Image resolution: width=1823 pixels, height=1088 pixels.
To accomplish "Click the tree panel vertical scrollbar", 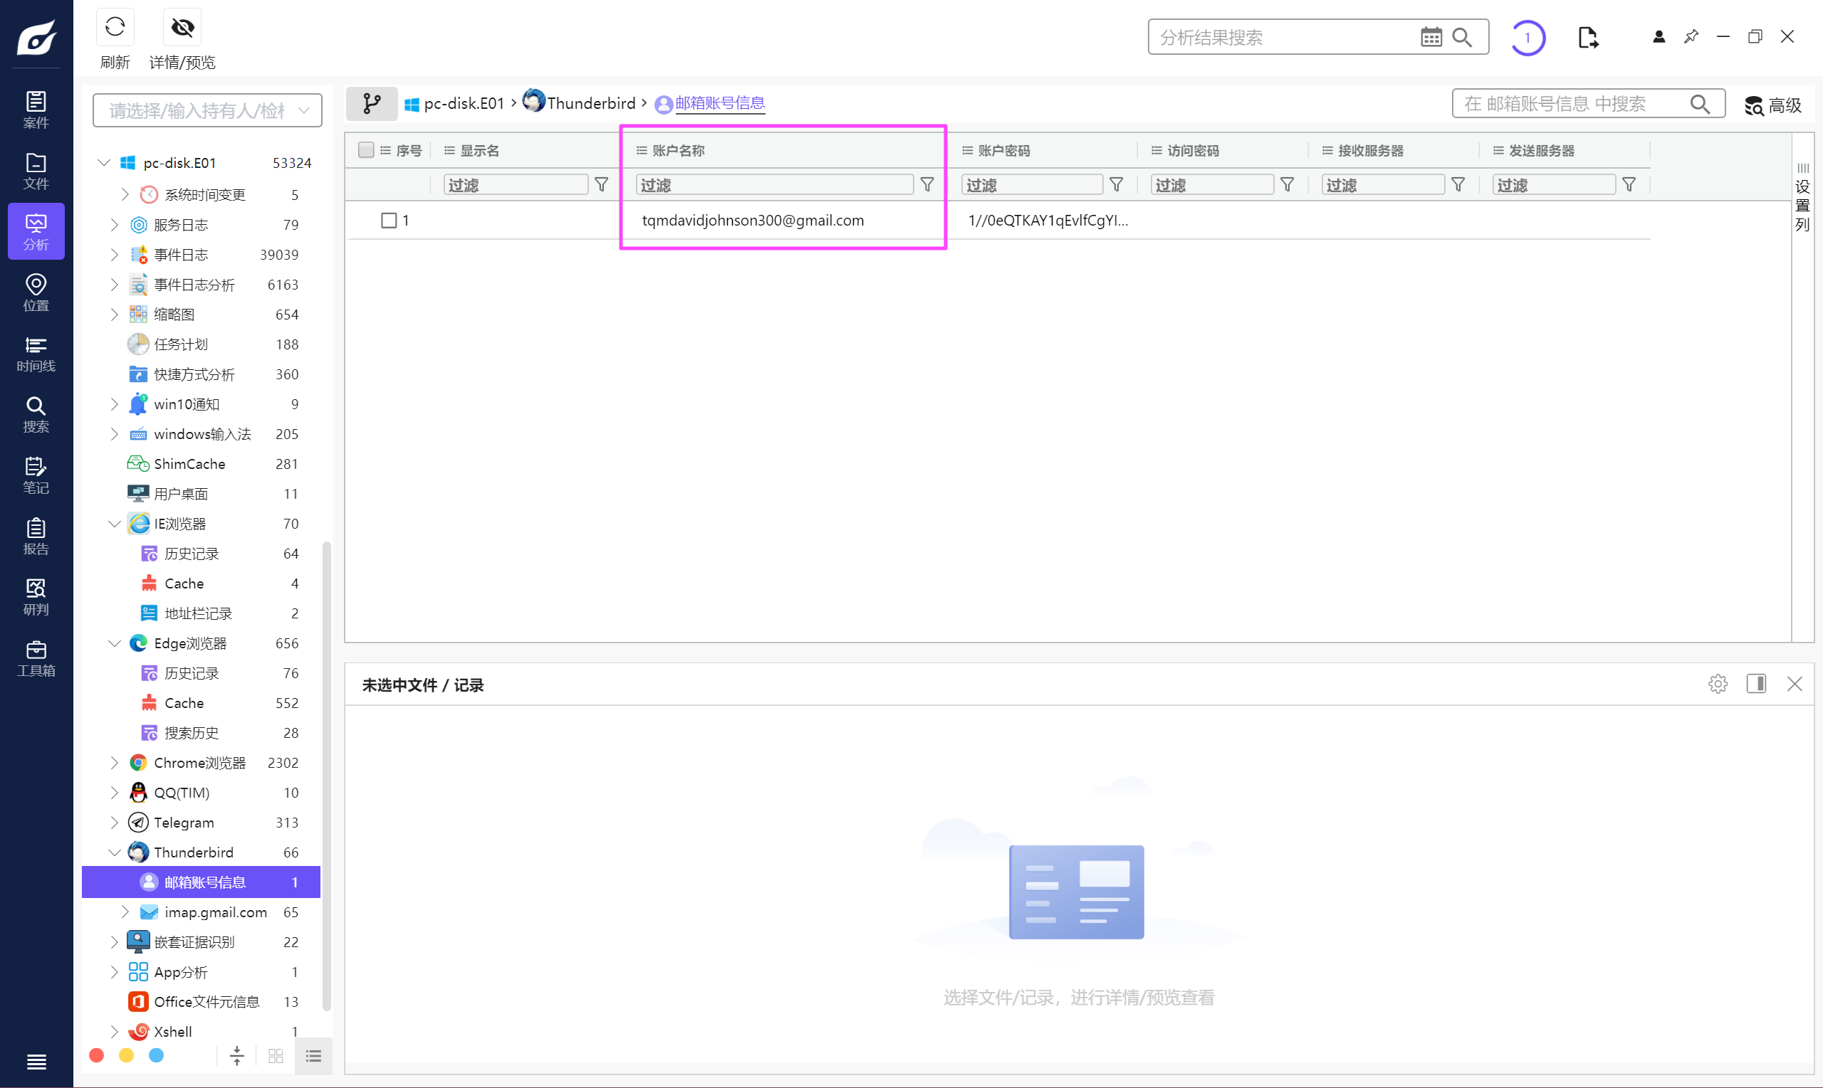I will pos(326,777).
